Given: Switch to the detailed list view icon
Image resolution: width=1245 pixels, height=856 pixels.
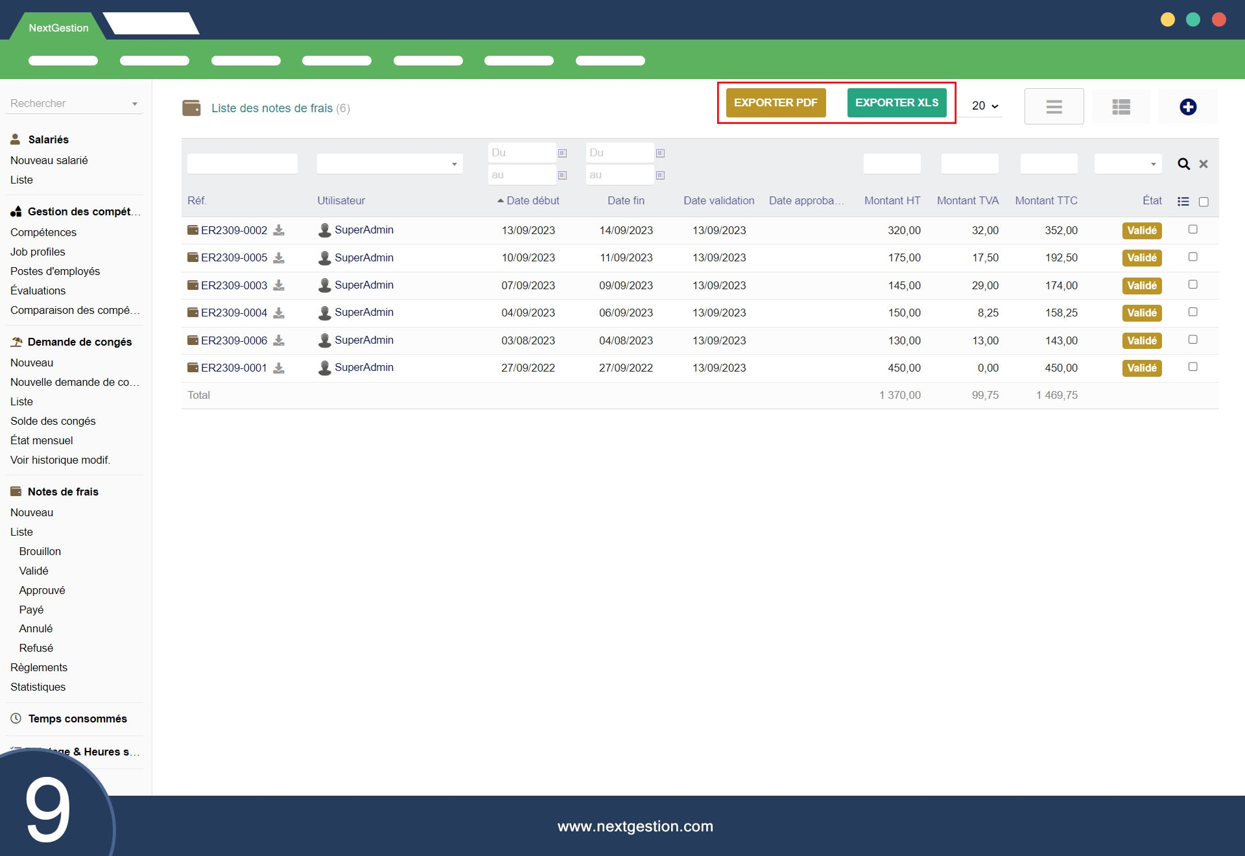Looking at the screenshot, I should click(1121, 107).
